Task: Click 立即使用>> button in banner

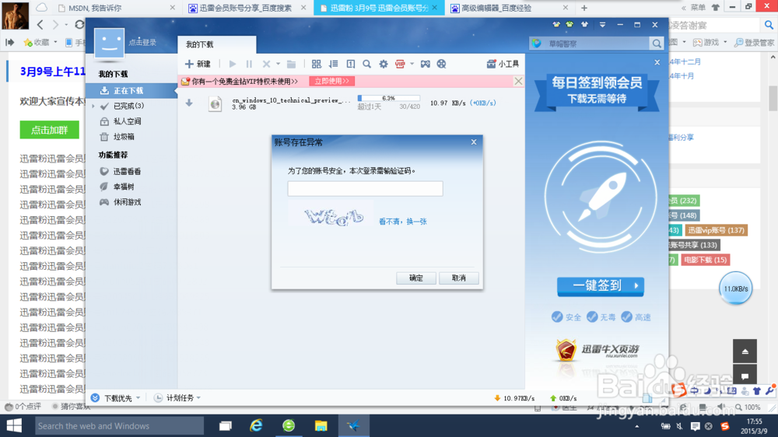Action: 331,82
